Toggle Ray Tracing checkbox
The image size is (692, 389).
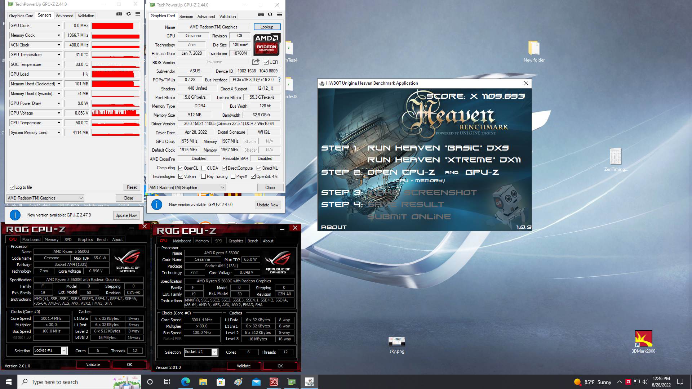(x=203, y=176)
